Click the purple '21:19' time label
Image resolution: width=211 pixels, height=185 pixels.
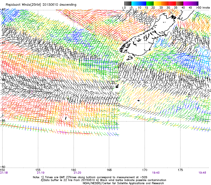[40, 173]
